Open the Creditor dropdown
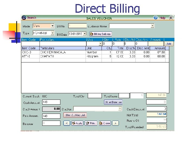This screenshot has width=195, height=146. click(x=120, y=109)
